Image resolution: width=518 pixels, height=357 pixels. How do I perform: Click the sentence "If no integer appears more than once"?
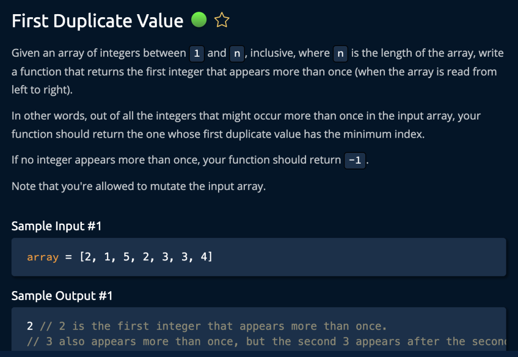coord(176,160)
